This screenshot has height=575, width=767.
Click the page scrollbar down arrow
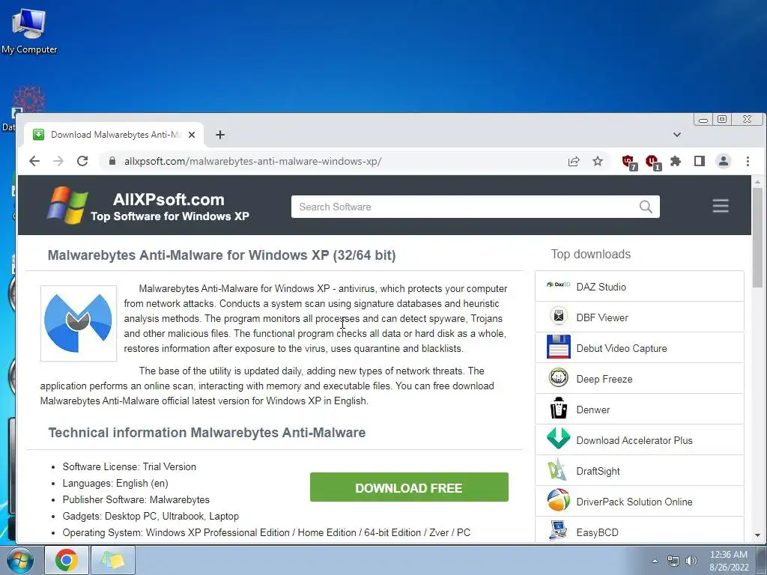pos(757,535)
